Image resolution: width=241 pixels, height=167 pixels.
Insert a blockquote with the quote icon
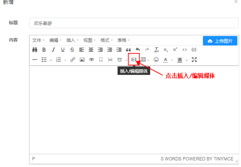[128, 50]
